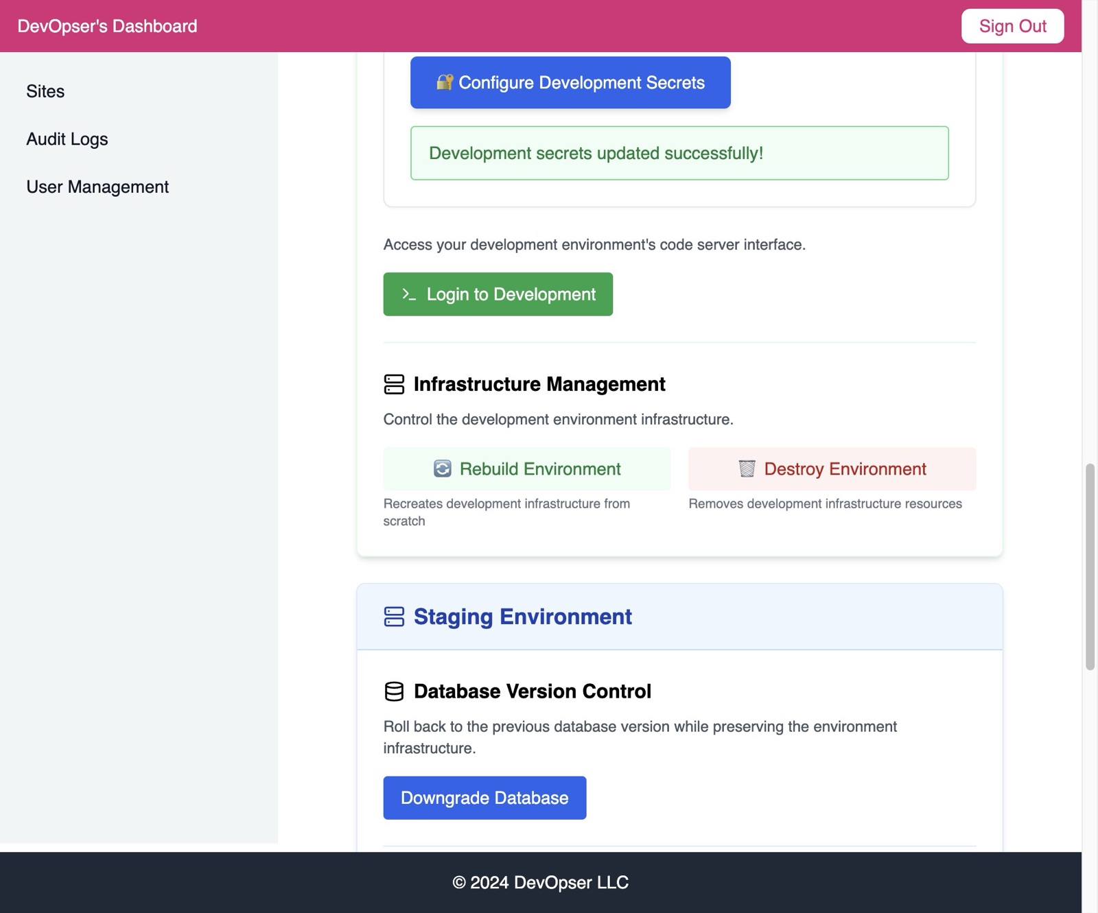
Task: Click the 'Roll back to the previous database version' text
Action: tap(640, 737)
